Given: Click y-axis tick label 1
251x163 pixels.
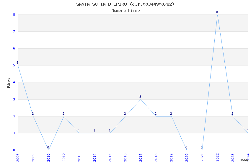Looking at the screenshot, I should [14, 133].
